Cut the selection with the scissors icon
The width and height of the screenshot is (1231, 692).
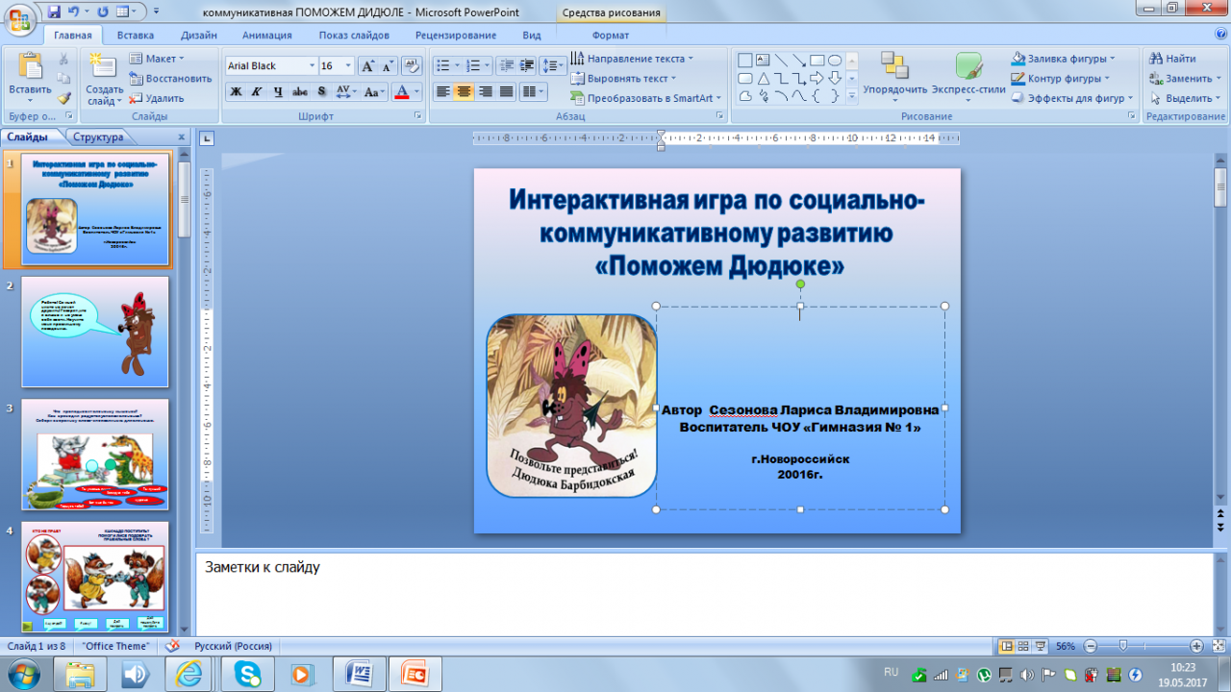pos(64,59)
